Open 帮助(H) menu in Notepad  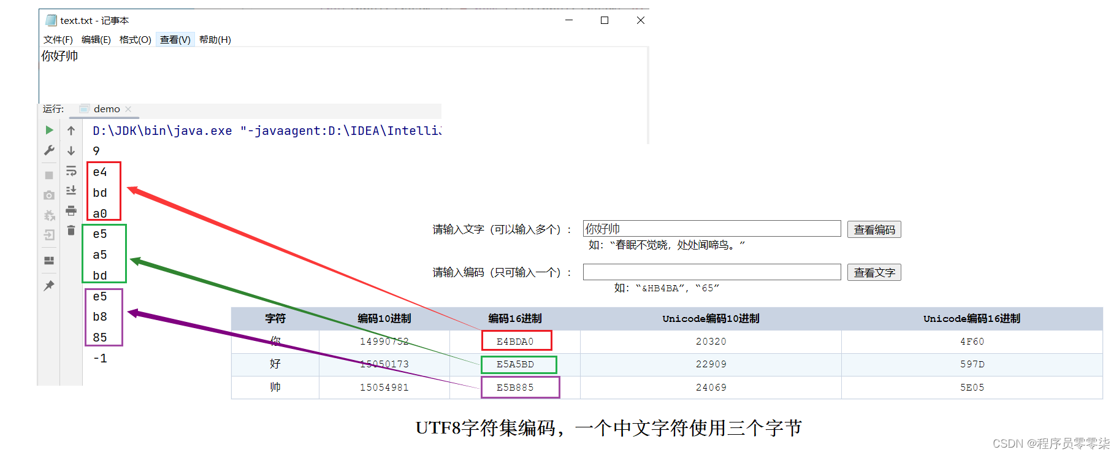coord(215,40)
